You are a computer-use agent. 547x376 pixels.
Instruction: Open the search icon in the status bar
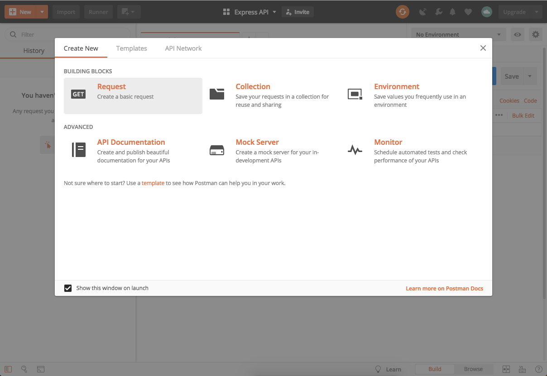tap(24, 369)
